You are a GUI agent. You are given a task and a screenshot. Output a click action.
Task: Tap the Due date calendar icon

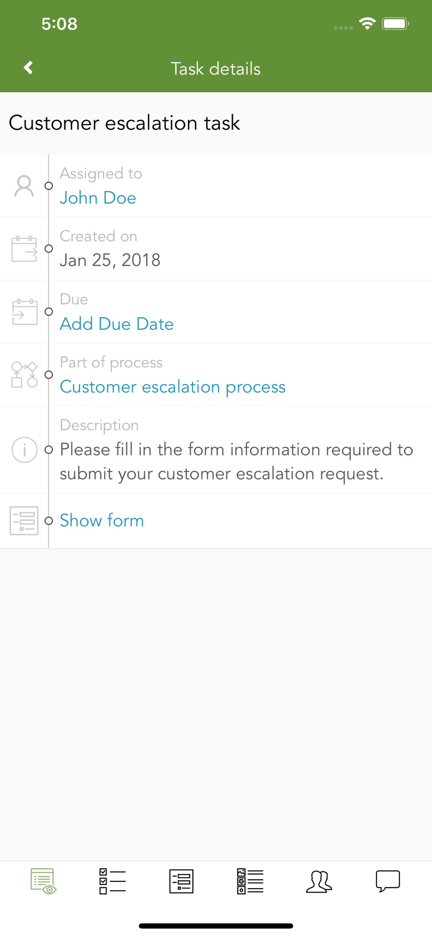pyautogui.click(x=24, y=312)
